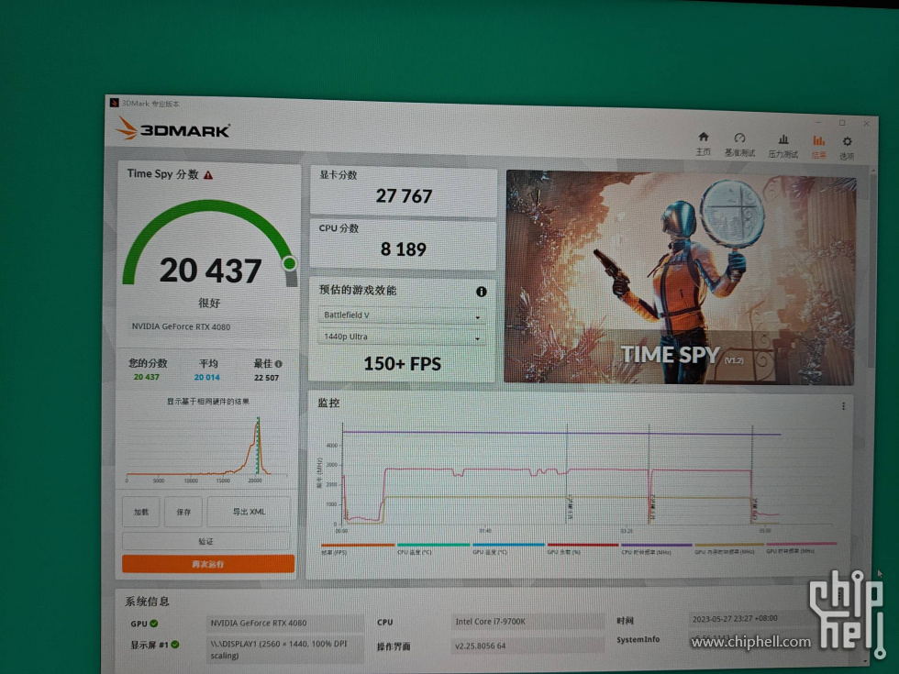The width and height of the screenshot is (899, 674).
Task: Click the green check mark beside GPU
Action: tap(154, 623)
